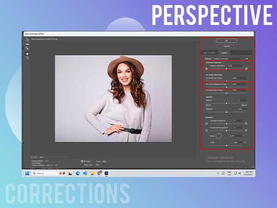
Task: Toggle the Preview checkbox
Action: click(x=82, y=161)
